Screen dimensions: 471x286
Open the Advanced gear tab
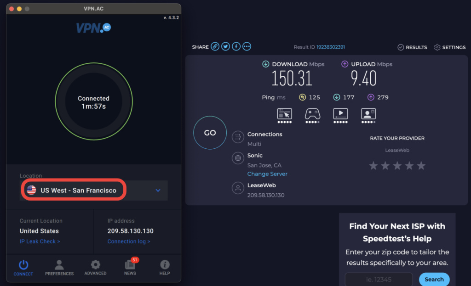(95, 268)
